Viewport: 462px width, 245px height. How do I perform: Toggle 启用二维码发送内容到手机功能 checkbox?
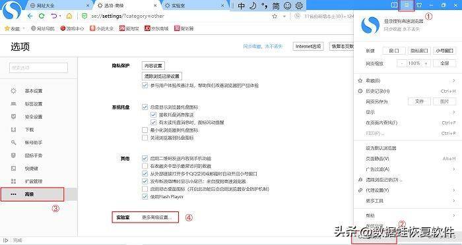(145, 159)
